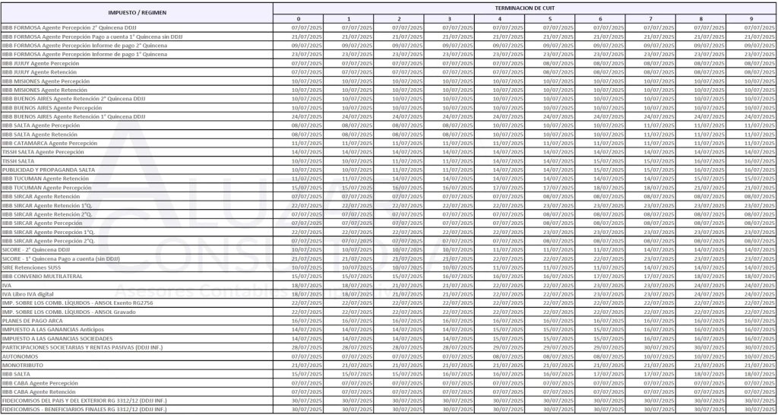Select the IIBB CABA Agente Retención label
The width and height of the screenshot is (778, 415).
pyautogui.click(x=40, y=392)
